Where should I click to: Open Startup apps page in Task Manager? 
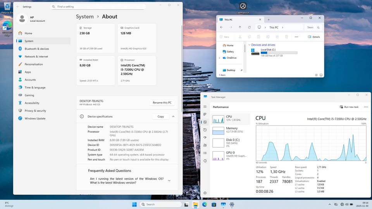tap(205, 137)
